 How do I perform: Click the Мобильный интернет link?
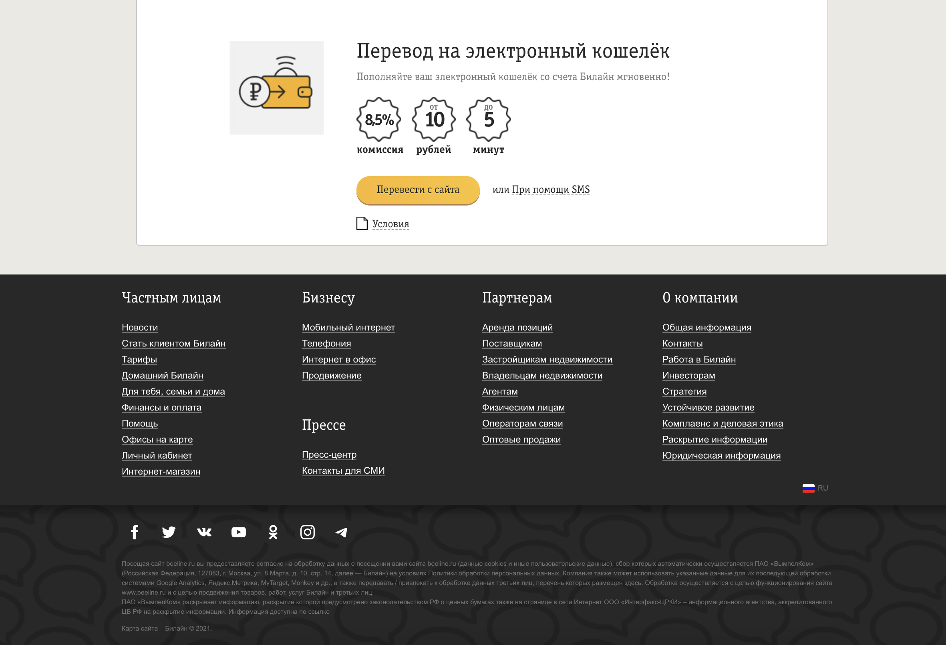(348, 327)
